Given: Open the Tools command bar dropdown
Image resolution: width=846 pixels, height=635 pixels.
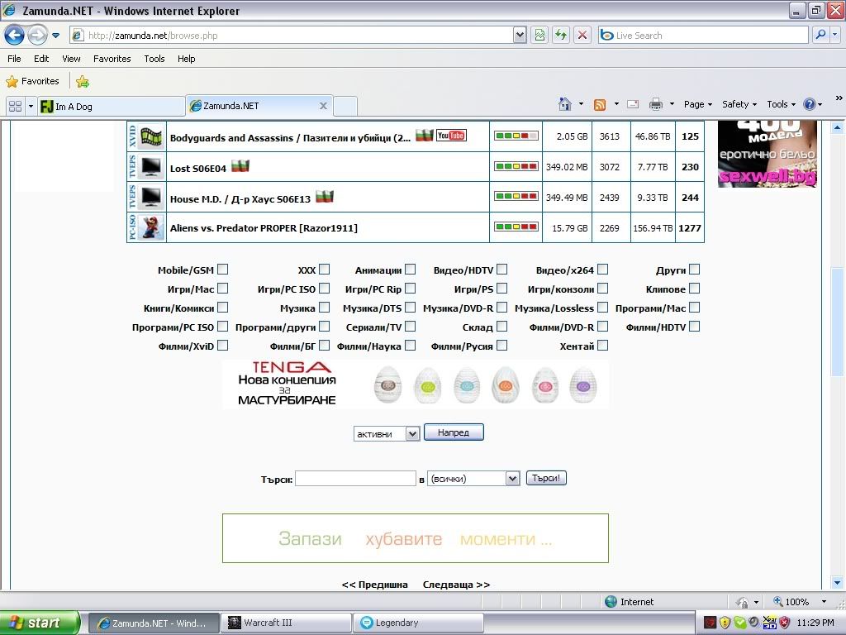Looking at the screenshot, I should click(781, 104).
